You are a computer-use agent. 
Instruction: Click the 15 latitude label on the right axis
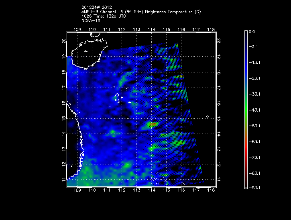(x=220, y=119)
